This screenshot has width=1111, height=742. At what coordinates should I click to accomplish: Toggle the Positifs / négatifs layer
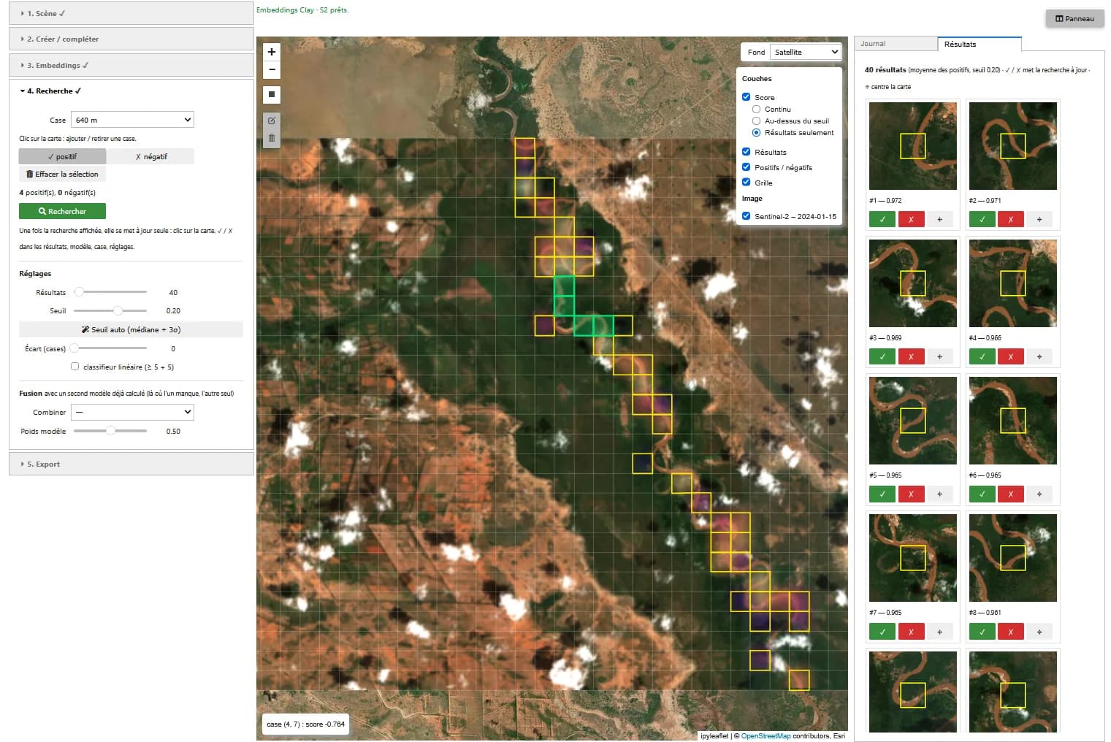(746, 167)
